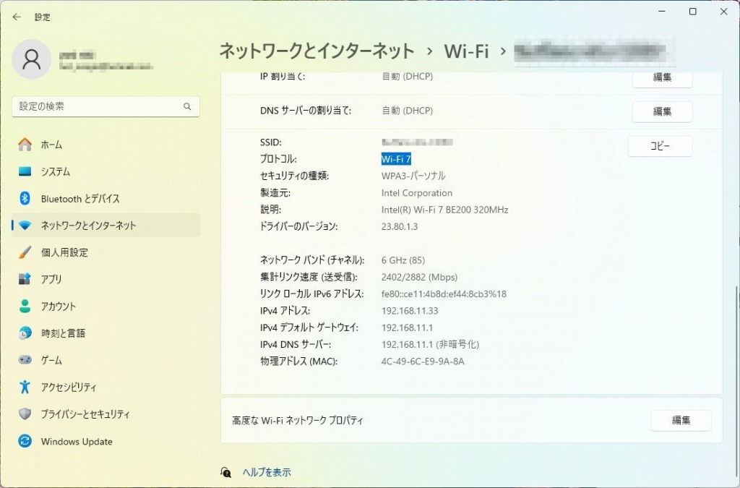Click driver version 23.80.1.3
The width and height of the screenshot is (740, 488).
tap(399, 226)
